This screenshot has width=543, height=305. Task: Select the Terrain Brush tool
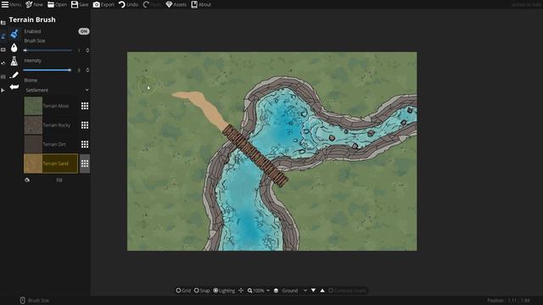click(x=14, y=34)
